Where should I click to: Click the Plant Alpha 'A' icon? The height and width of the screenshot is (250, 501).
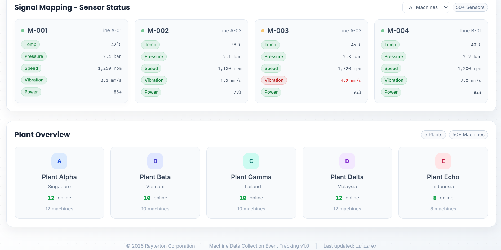pos(59,161)
